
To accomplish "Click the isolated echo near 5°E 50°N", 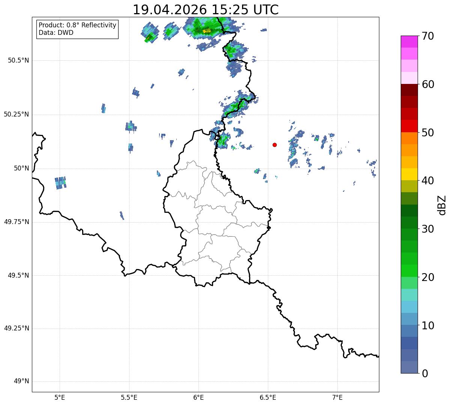I will point(60,183).
